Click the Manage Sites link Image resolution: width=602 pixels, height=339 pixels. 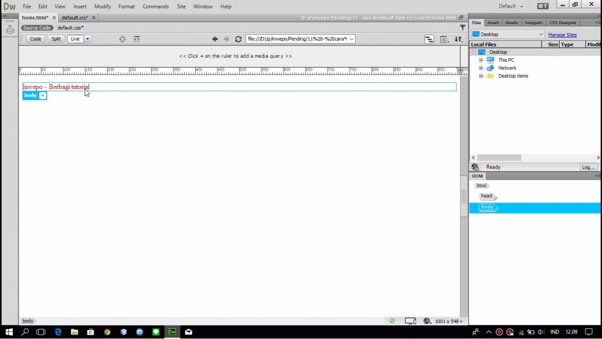[562, 35]
